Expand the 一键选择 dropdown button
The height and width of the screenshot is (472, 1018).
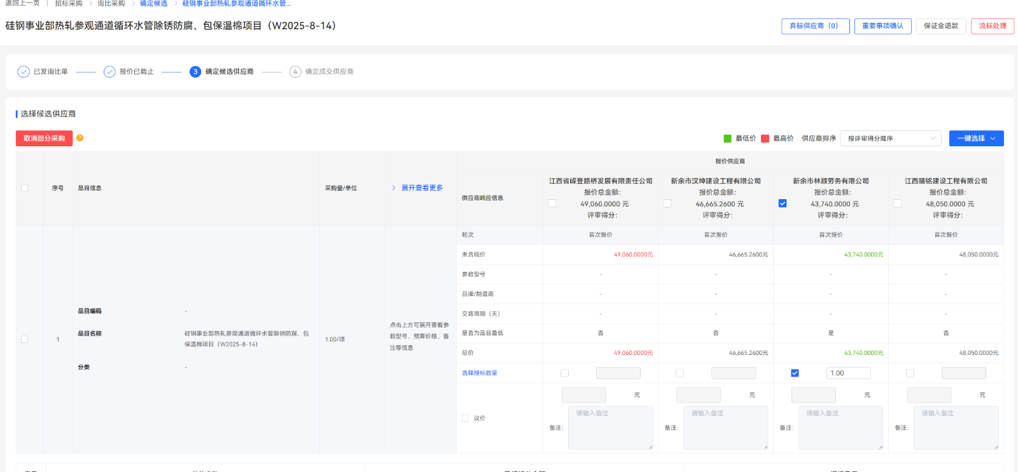pyautogui.click(x=976, y=139)
